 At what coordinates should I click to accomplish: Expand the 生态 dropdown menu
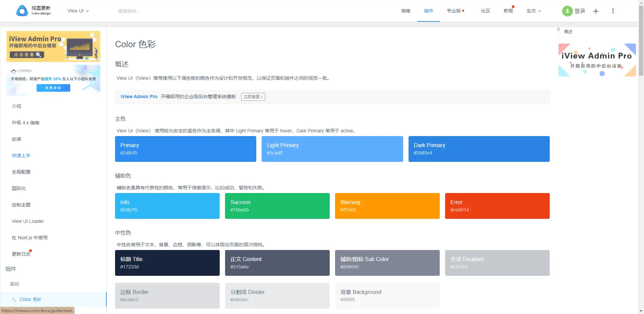[534, 11]
